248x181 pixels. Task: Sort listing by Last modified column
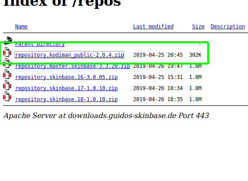point(153,27)
